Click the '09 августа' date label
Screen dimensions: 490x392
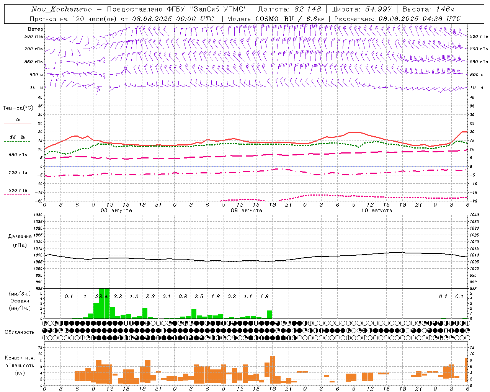click(x=247, y=210)
